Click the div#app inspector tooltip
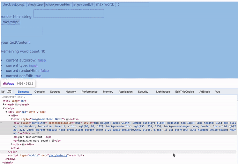The height and width of the screenshot is (164, 238). tap(18, 84)
